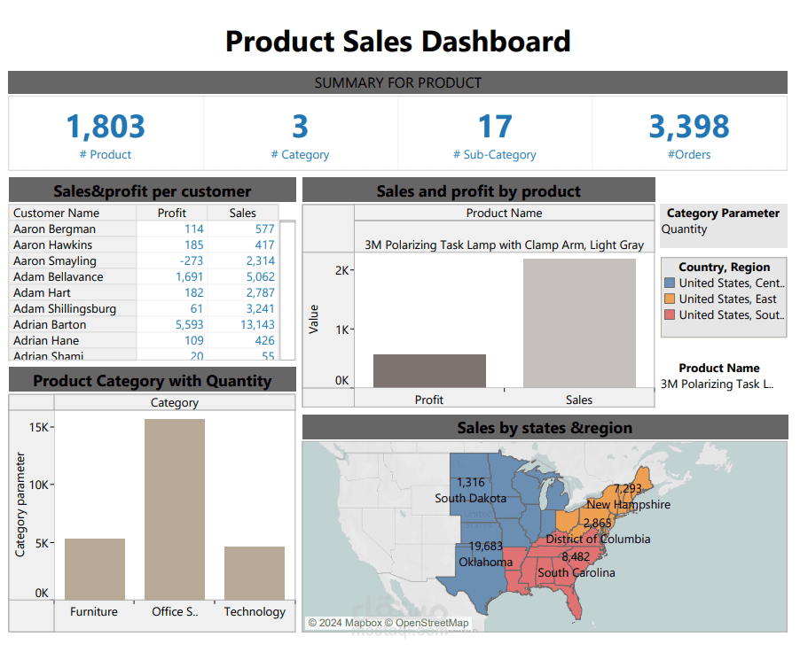Select the Adam Hart customer name
The height and width of the screenshot is (652, 800).
pos(42,292)
